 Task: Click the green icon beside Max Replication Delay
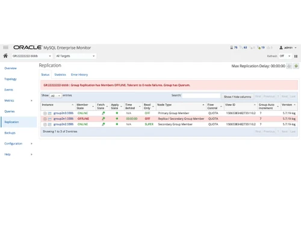click(296, 66)
